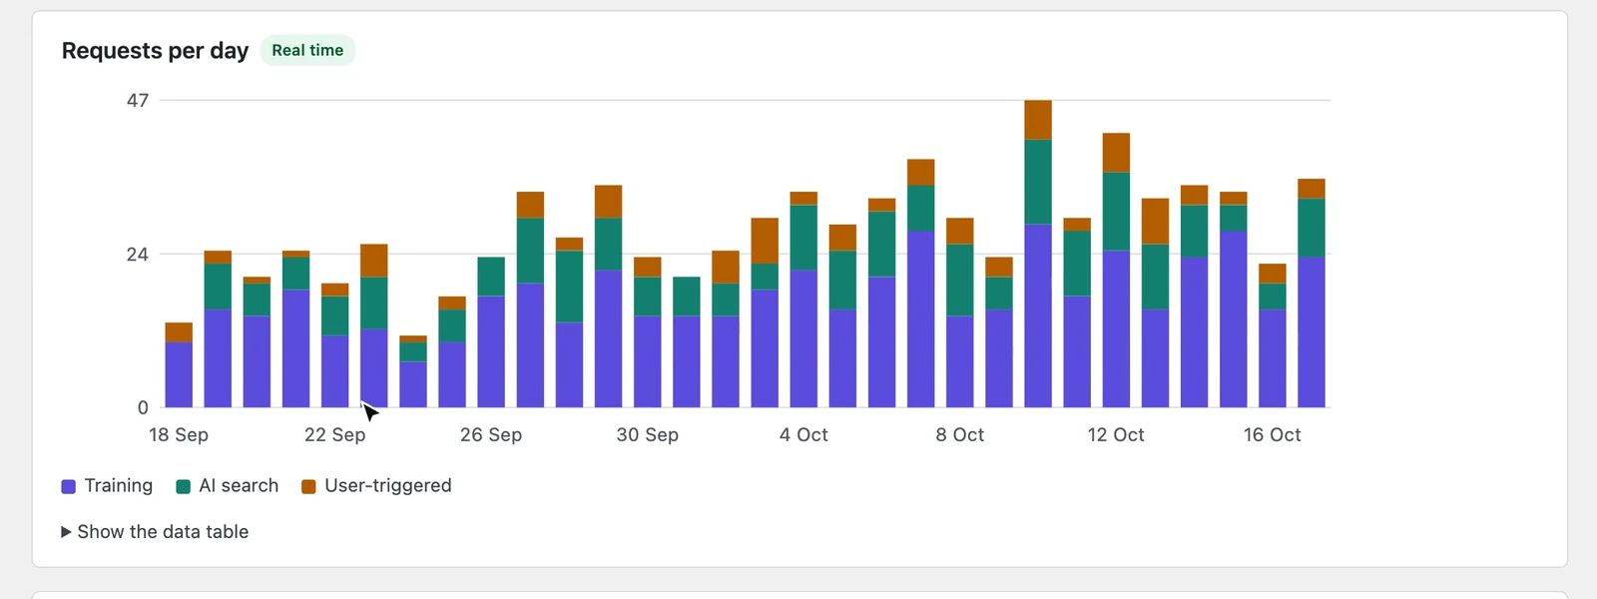Image resolution: width=1597 pixels, height=599 pixels.
Task: Select Training legend color swatch
Action: pos(69,486)
